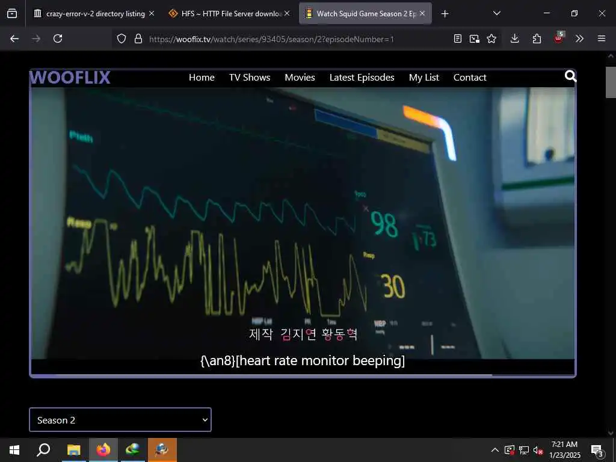The height and width of the screenshot is (462, 616).
Task: Seek using the video progress bar
Action: [303, 375]
